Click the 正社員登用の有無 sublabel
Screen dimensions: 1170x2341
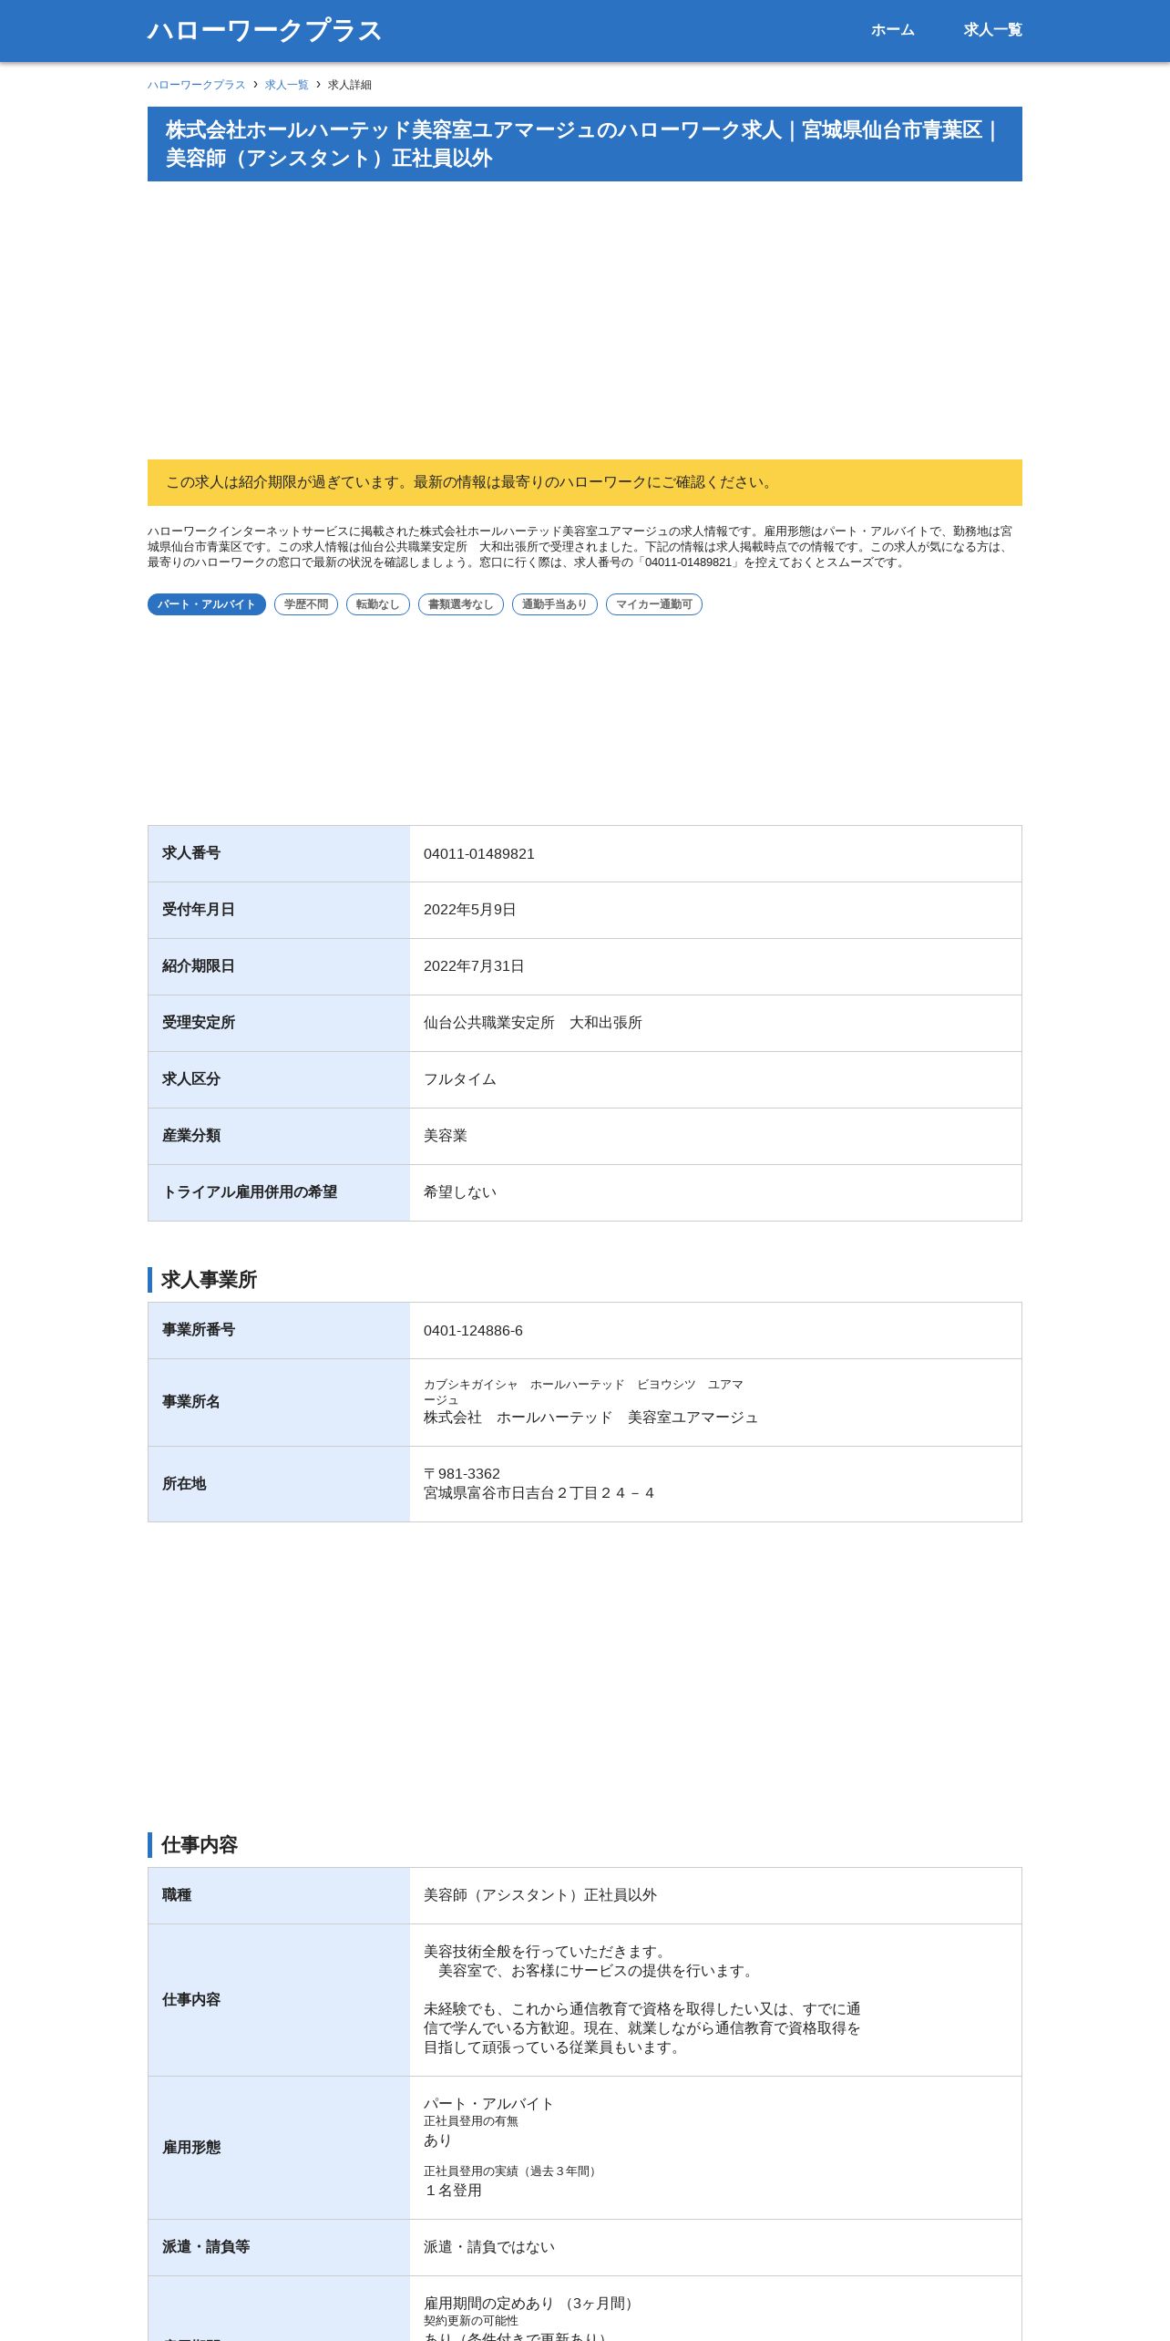tap(471, 2121)
